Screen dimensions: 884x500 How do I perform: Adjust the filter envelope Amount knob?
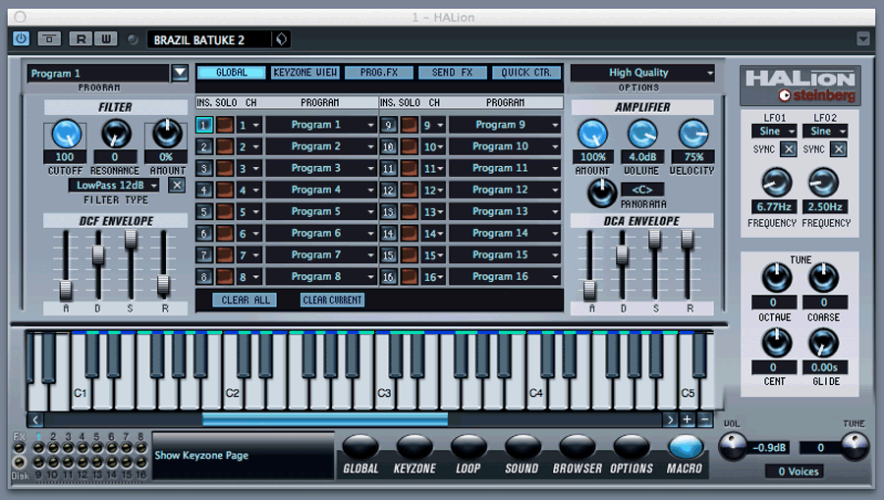(167, 134)
